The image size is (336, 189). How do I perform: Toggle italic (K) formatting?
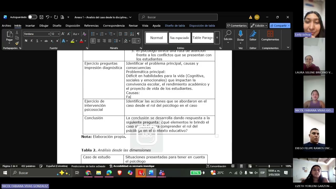click(x=31, y=41)
